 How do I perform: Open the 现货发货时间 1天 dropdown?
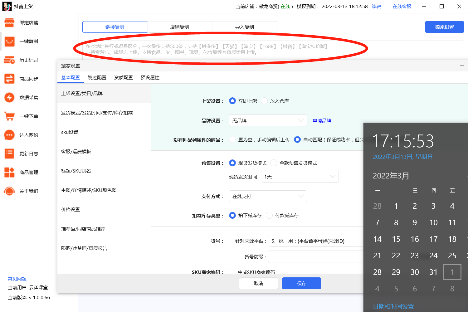[300, 177]
